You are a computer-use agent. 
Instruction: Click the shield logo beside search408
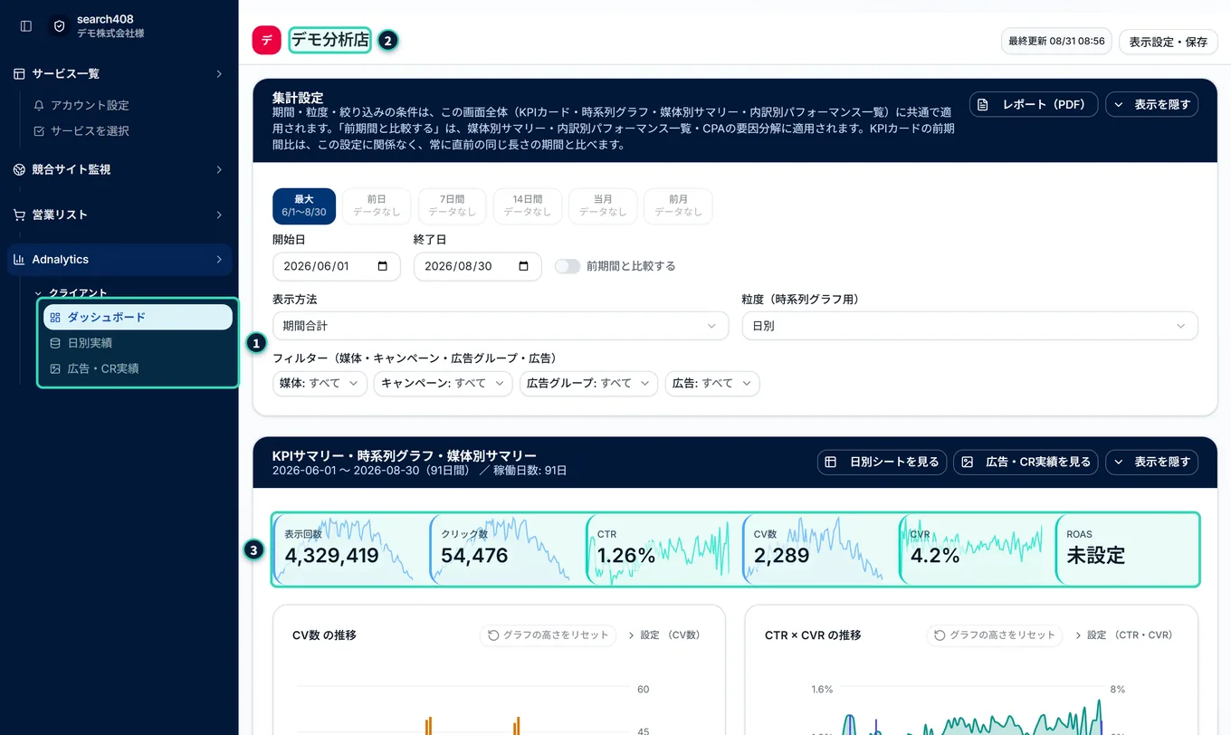click(59, 26)
